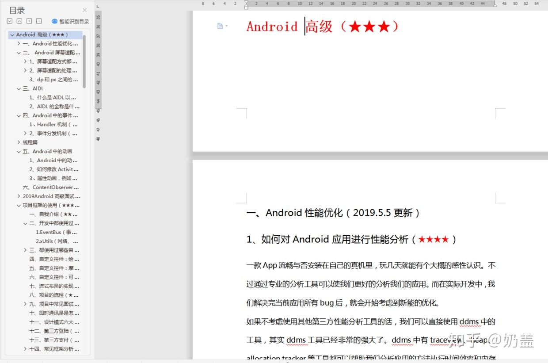Go to 七、流式布局的实现 heading
Screen dimensions: 548x363
point(54,286)
